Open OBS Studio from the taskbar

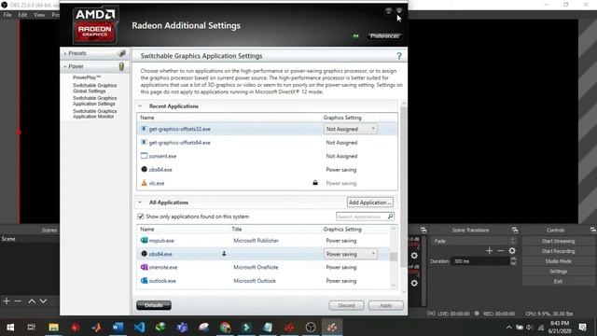tap(311, 328)
